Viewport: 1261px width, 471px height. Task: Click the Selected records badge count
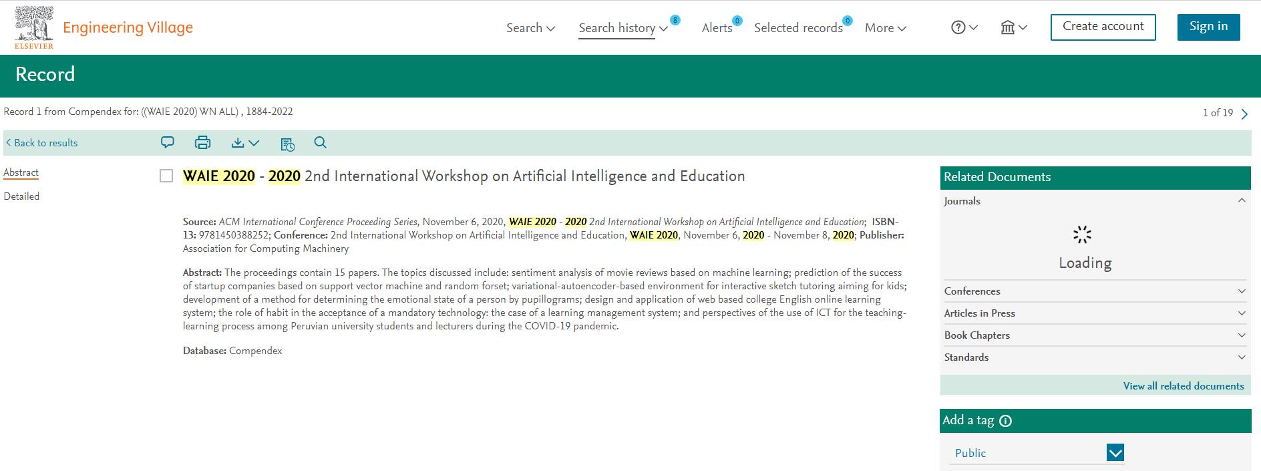(848, 21)
